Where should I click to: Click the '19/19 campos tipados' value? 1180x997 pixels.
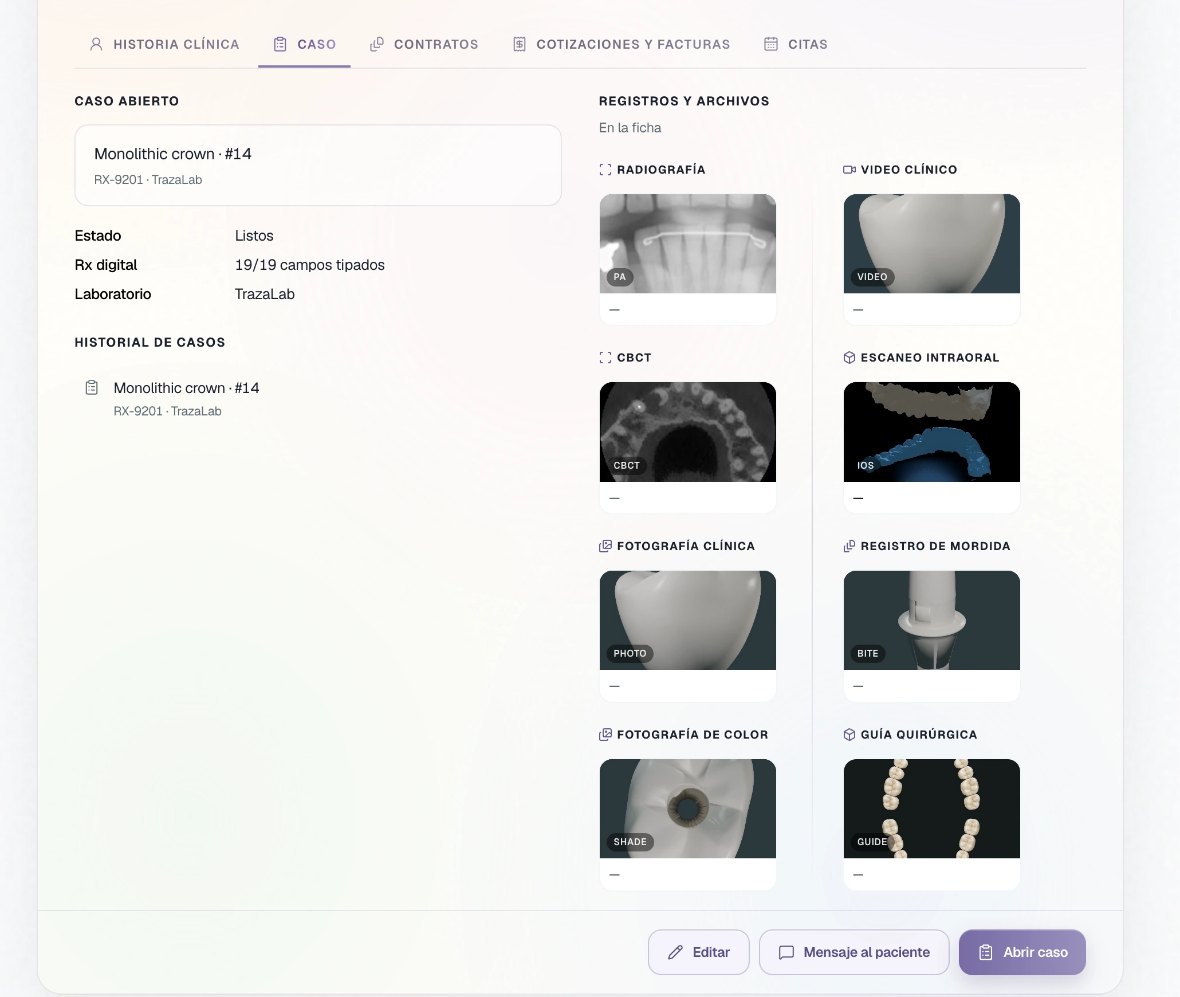point(310,265)
